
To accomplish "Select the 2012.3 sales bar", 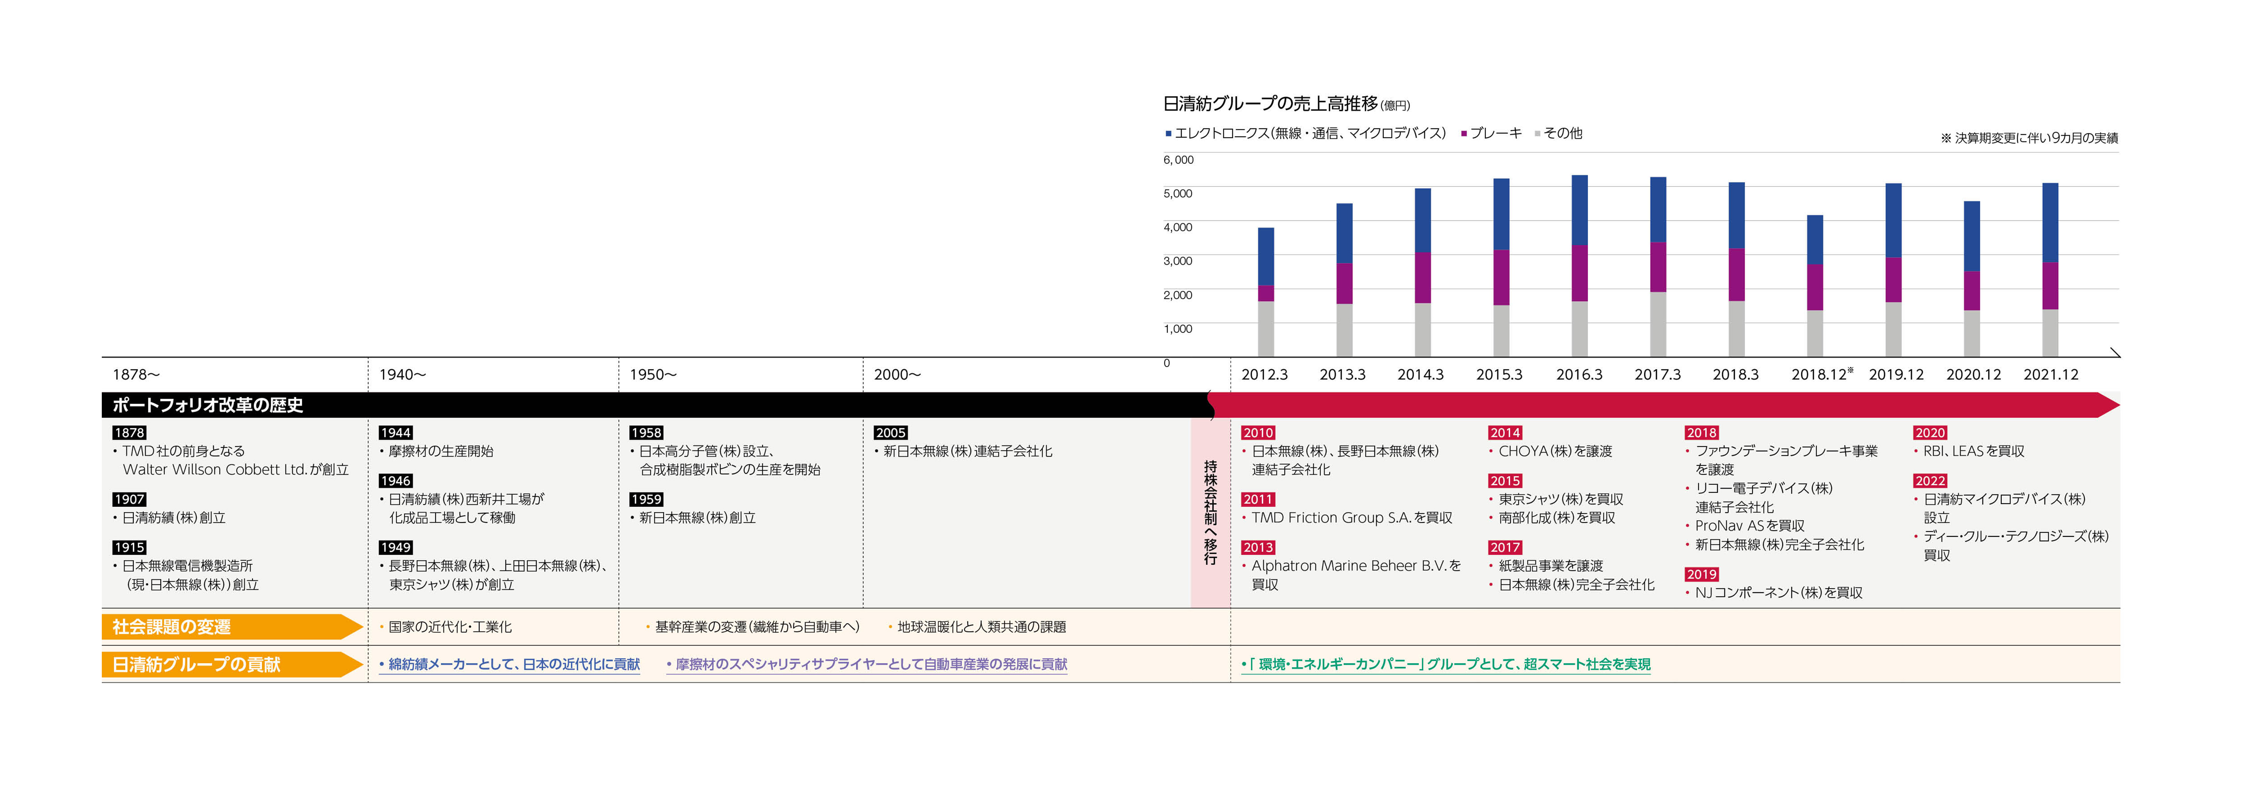I will 1266,292.
